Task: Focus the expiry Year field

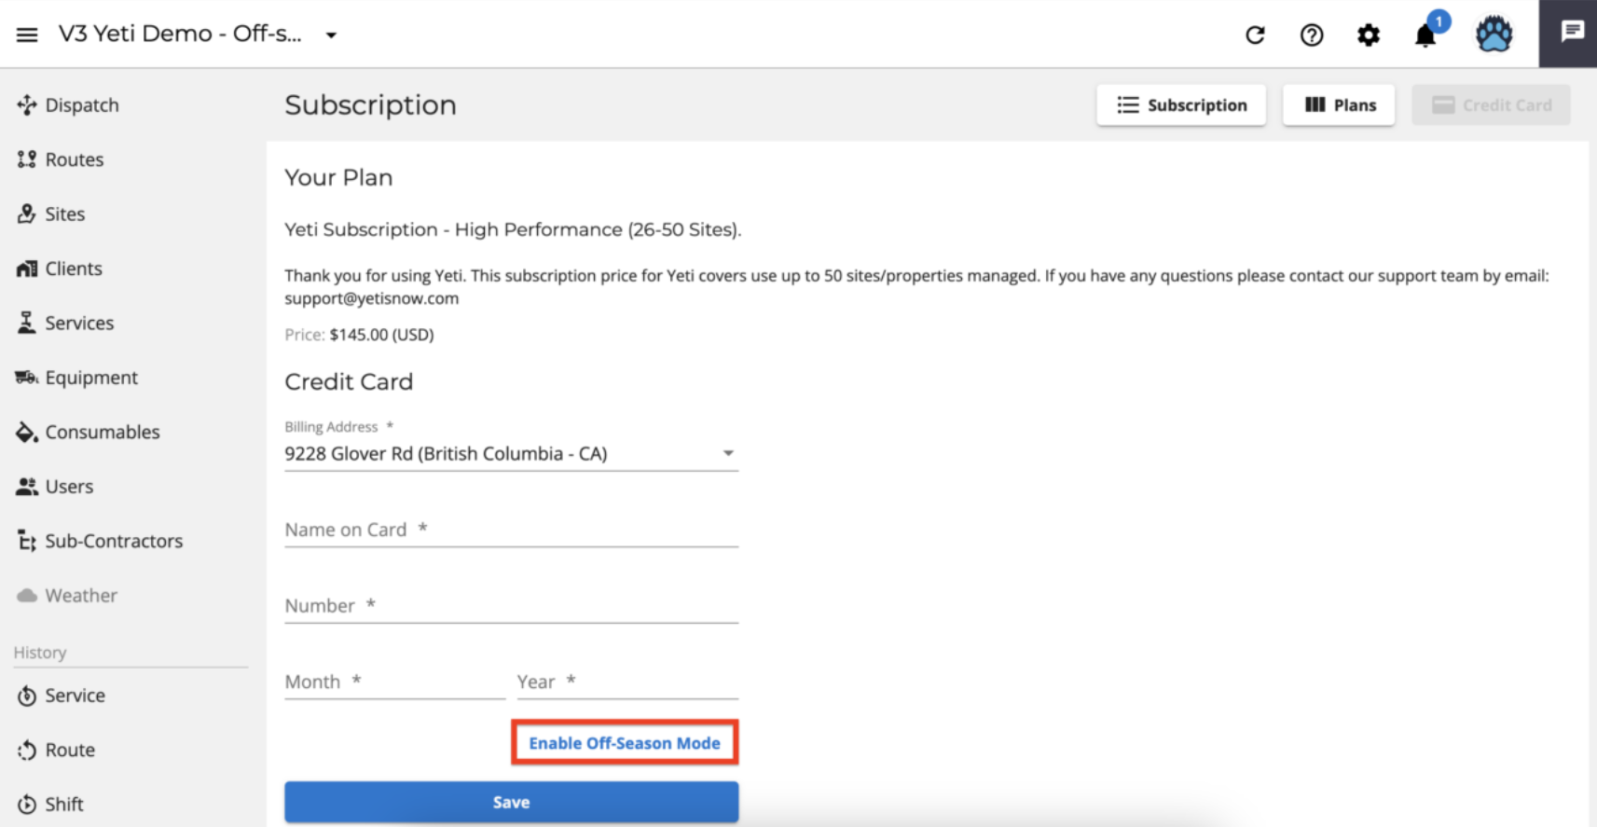Action: click(627, 682)
